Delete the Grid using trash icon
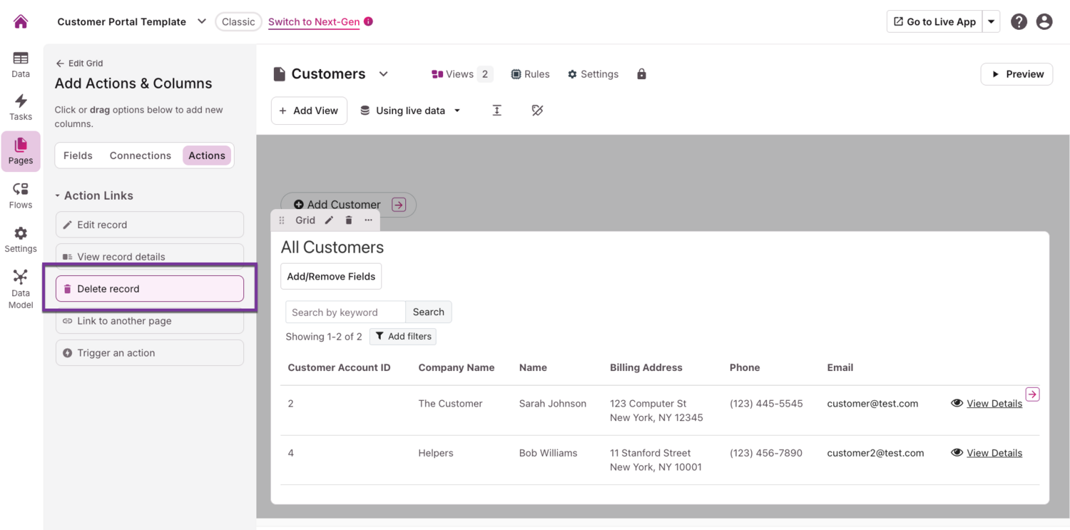1070x530 pixels. 349,220
